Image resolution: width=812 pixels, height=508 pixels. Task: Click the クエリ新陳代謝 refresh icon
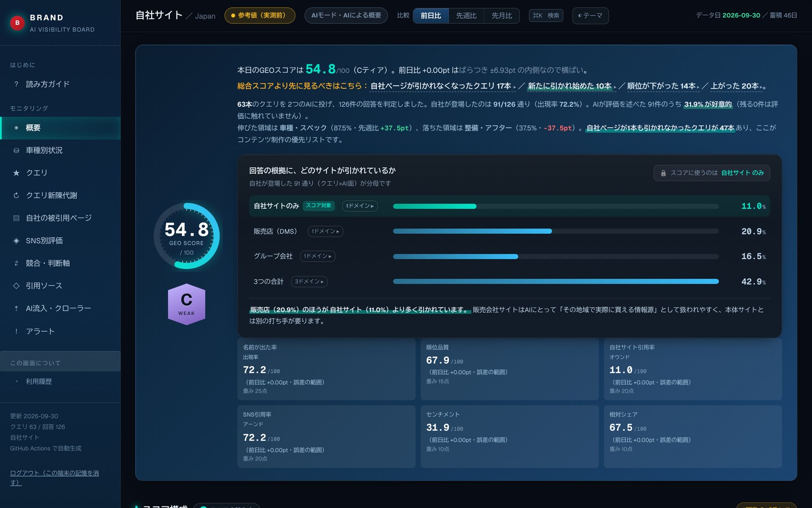[x=16, y=196]
